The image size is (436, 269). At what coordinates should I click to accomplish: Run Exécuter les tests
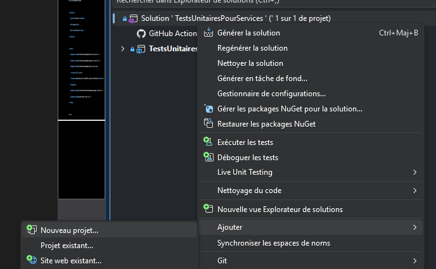[x=311, y=142]
